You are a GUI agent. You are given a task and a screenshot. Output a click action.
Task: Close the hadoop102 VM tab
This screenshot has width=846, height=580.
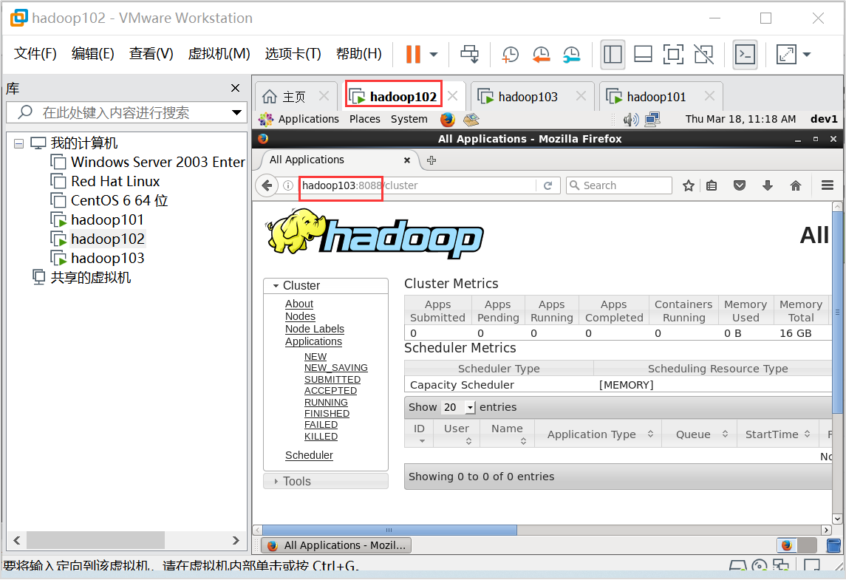(x=453, y=95)
